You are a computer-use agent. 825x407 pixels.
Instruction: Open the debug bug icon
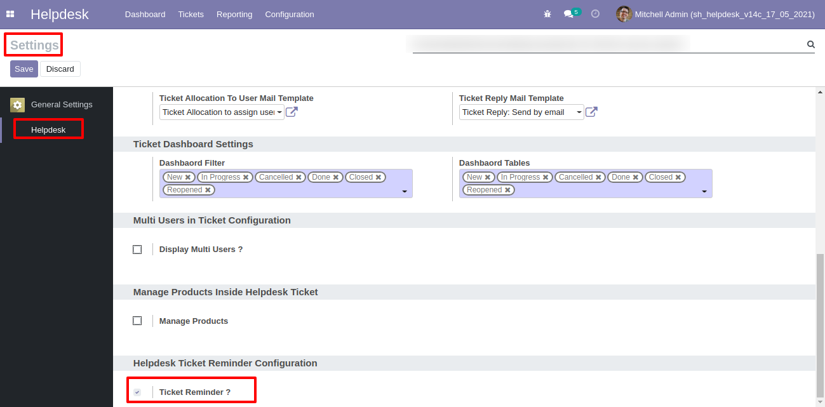pos(547,14)
